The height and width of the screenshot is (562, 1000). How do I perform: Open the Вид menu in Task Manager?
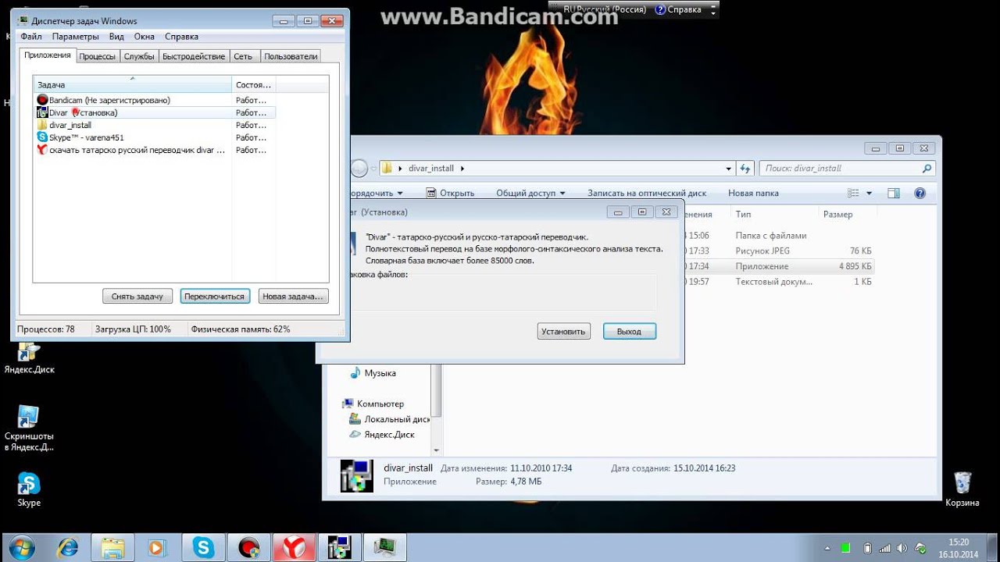click(116, 37)
